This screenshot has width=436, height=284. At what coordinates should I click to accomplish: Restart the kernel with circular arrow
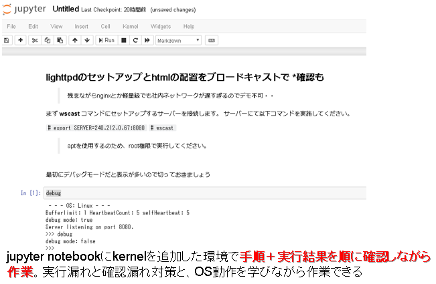[x=135, y=41]
